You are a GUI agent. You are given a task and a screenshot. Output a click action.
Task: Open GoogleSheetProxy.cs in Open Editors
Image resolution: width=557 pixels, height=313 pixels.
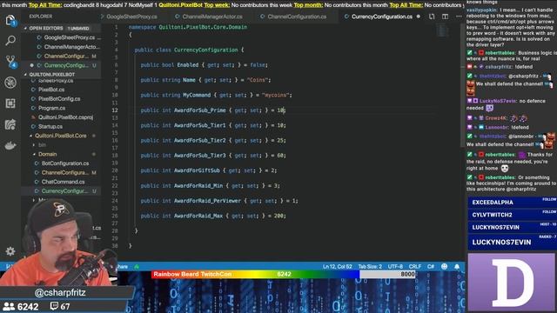70,37
